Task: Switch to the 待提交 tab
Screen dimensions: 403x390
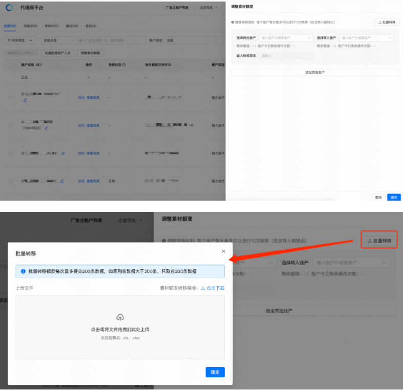Action: [31, 26]
